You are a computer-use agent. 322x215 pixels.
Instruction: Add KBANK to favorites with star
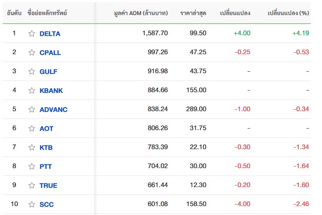32,91
